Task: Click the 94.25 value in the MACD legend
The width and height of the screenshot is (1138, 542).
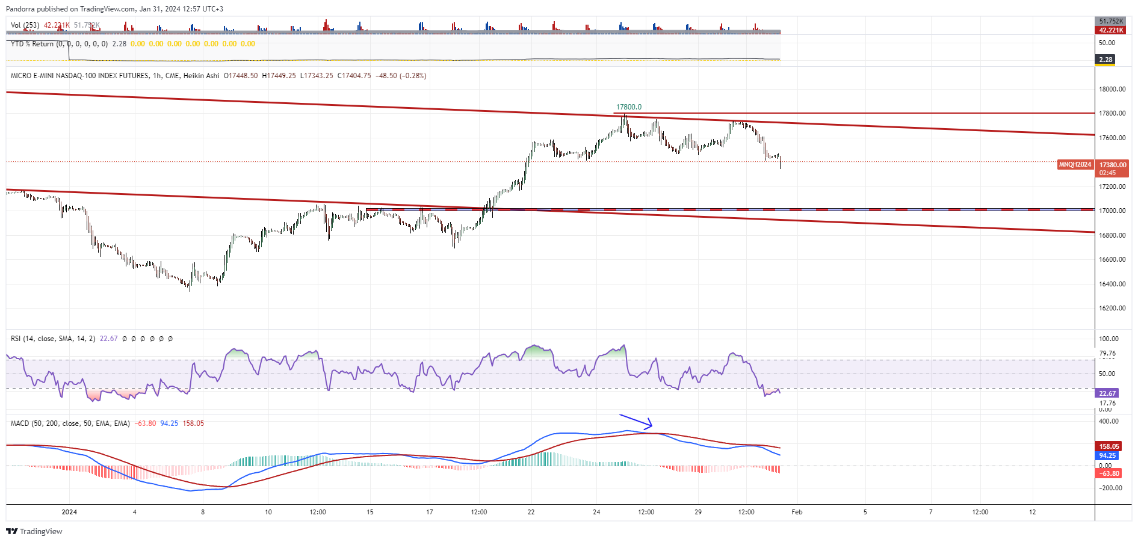Action: coord(169,423)
